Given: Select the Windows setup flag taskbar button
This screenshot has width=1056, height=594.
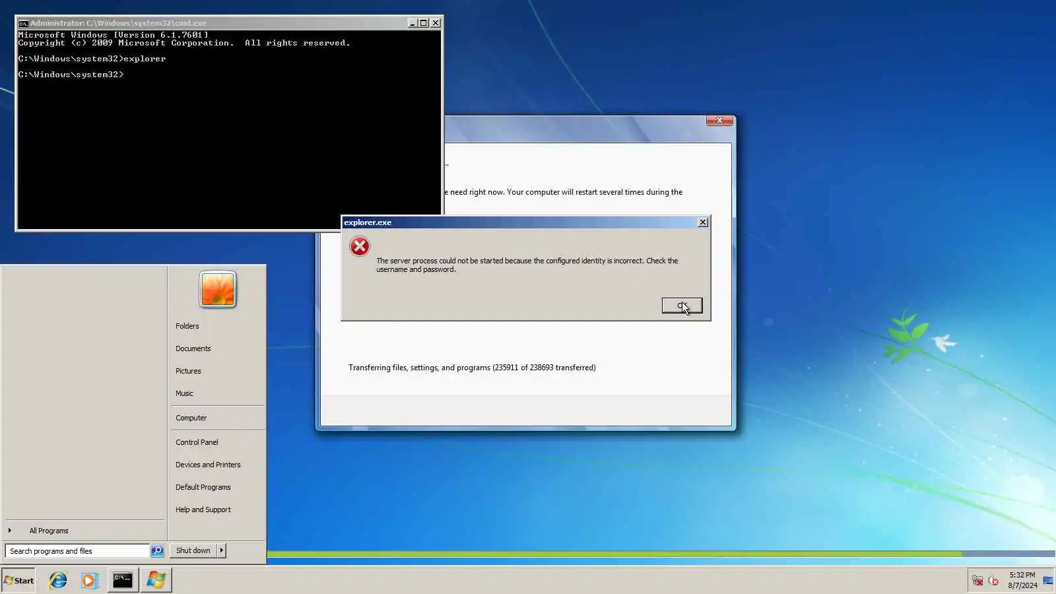Looking at the screenshot, I should click(156, 580).
